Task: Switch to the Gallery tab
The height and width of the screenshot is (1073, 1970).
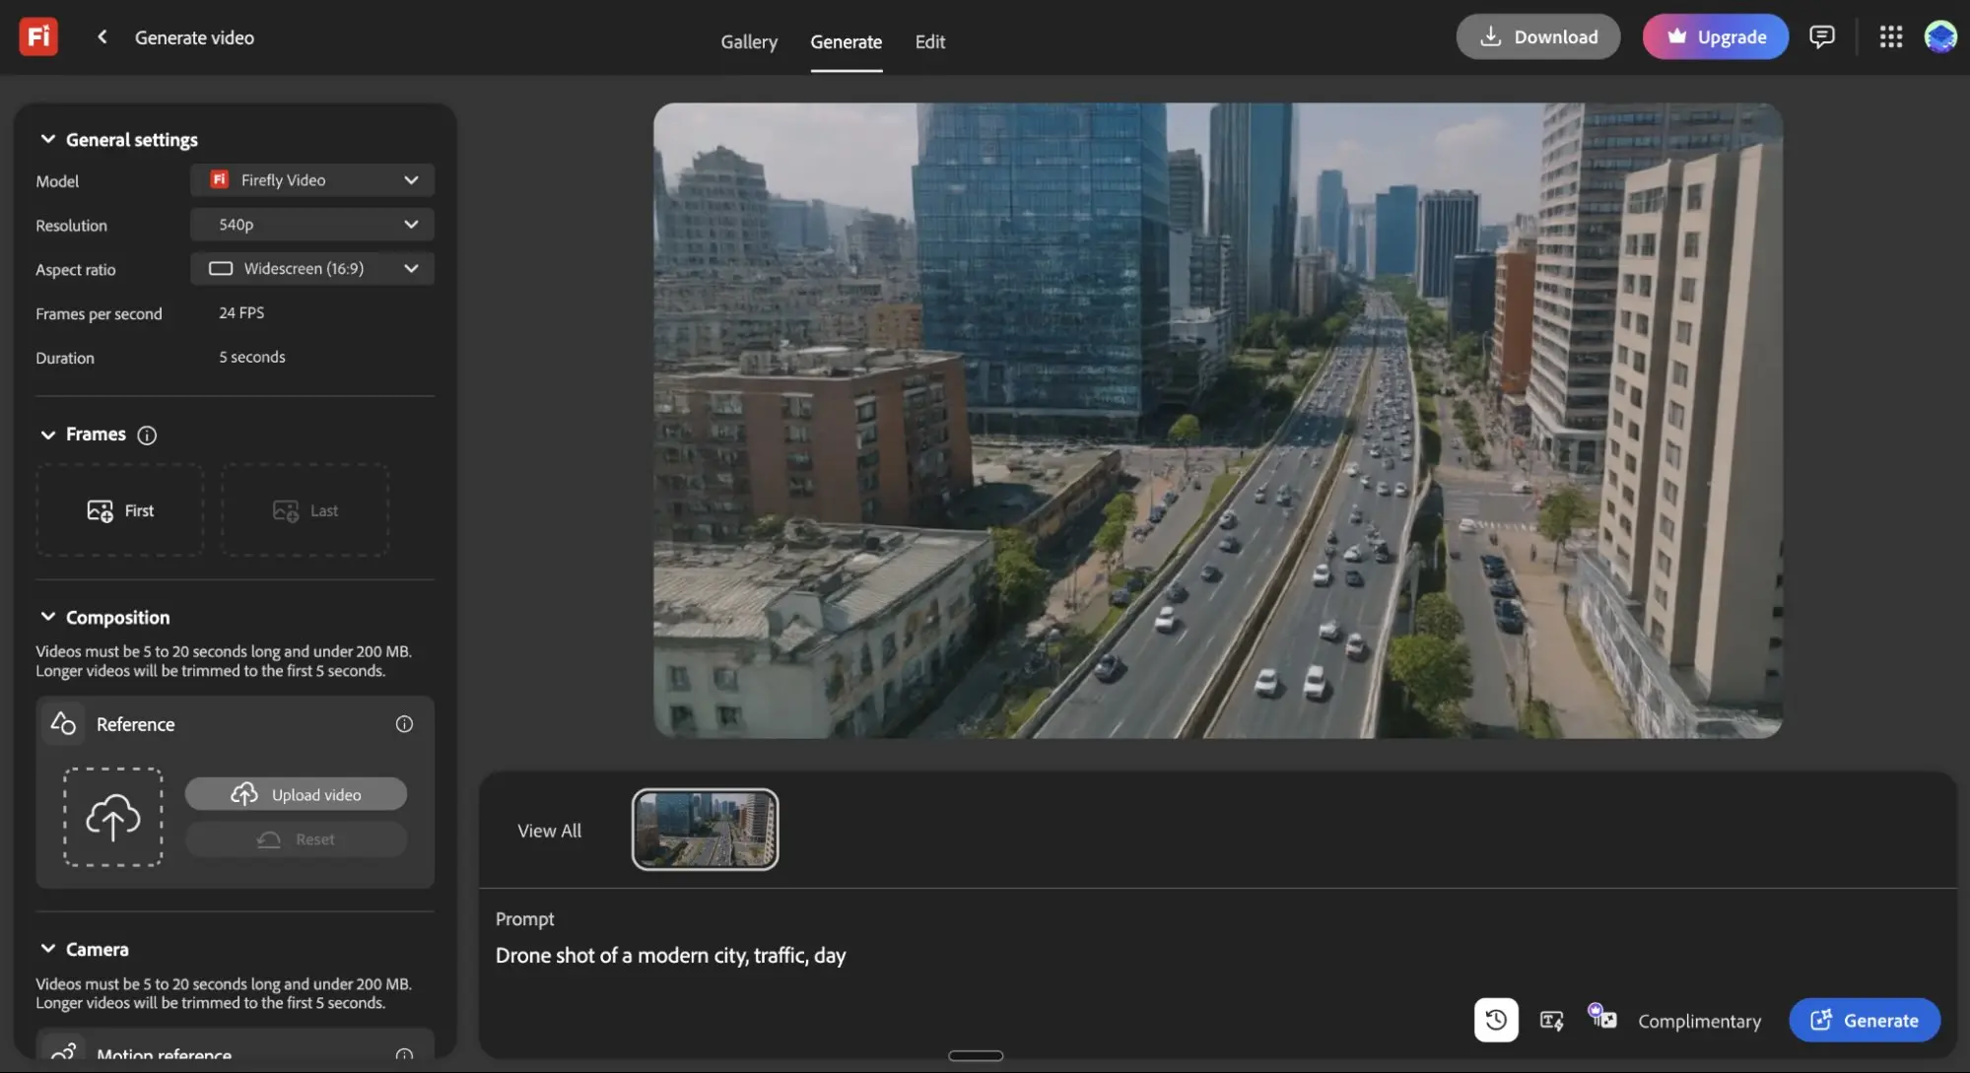Action: [749, 41]
